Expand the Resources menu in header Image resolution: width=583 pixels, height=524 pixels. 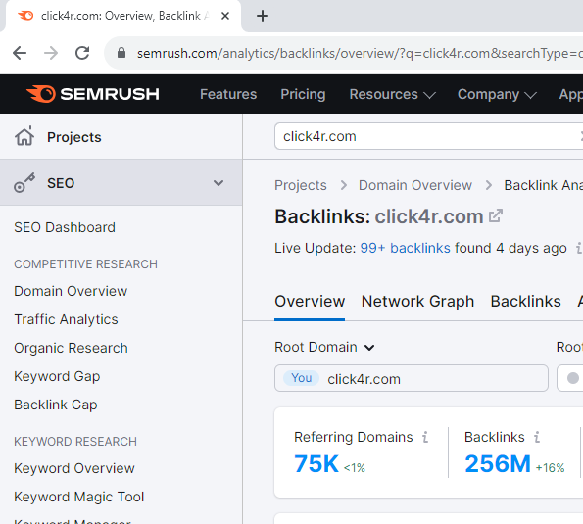392,94
